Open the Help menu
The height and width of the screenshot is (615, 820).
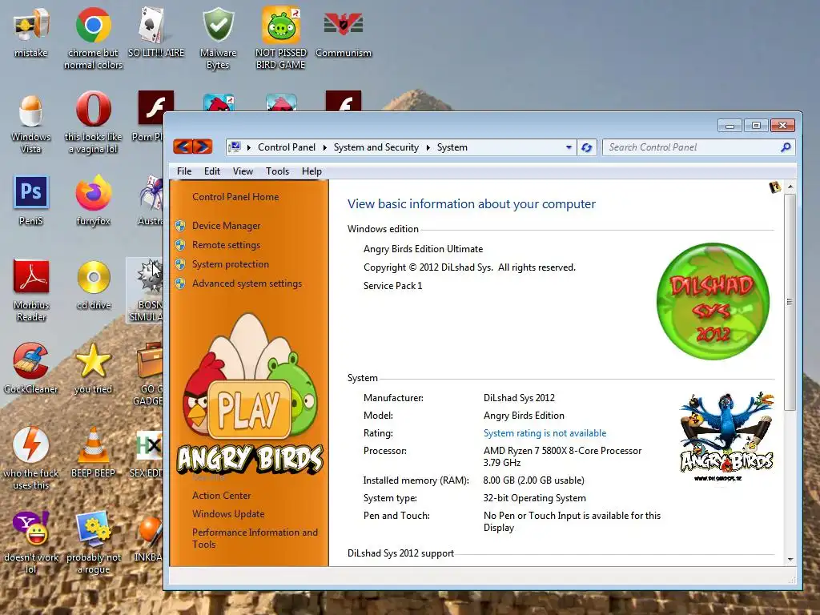pos(312,171)
